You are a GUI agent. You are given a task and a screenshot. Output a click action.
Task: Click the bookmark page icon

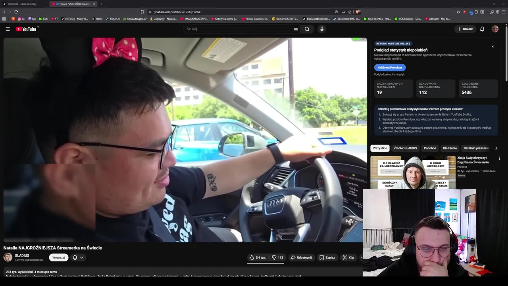(x=142, y=12)
